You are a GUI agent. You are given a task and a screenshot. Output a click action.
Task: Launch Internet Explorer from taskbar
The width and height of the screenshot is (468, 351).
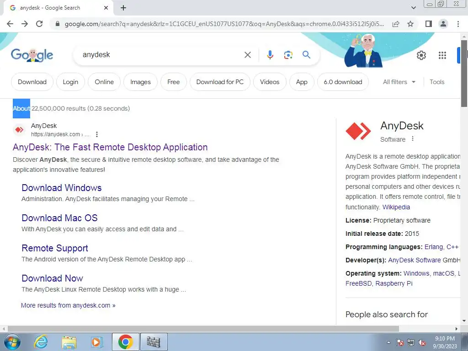coord(41,342)
